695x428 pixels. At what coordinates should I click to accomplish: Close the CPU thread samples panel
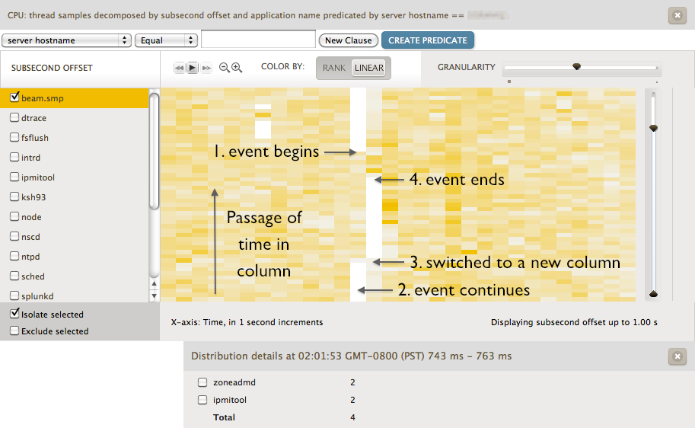coord(676,14)
